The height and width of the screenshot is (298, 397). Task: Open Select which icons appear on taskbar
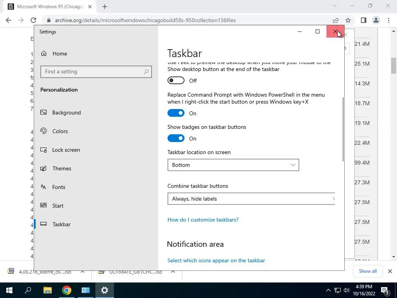point(216,260)
